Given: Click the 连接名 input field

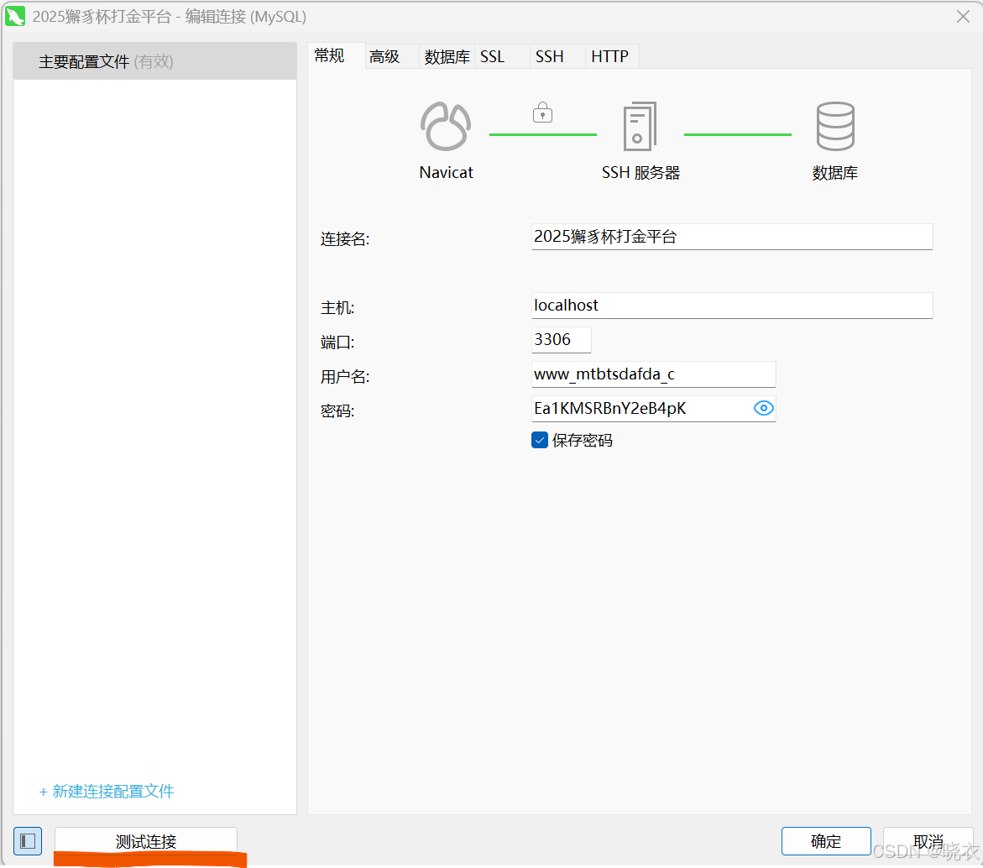Looking at the screenshot, I should (732, 236).
